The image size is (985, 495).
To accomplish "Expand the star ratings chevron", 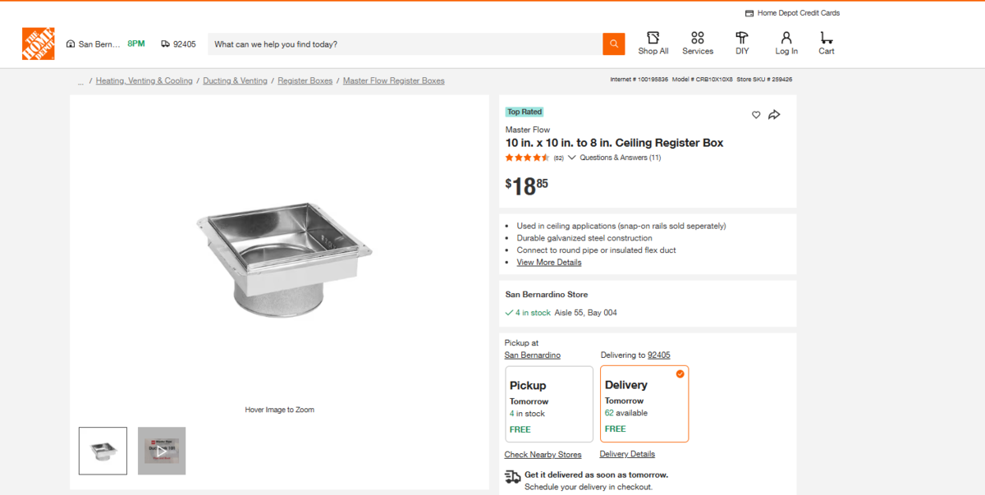I will (572, 158).
